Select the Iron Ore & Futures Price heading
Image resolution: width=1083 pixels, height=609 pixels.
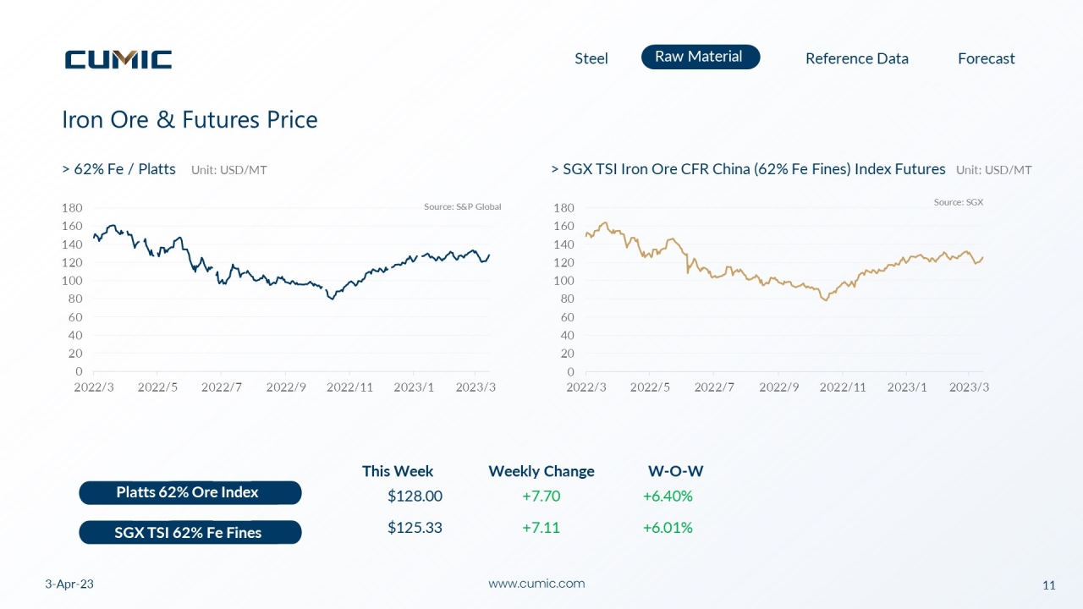point(190,119)
